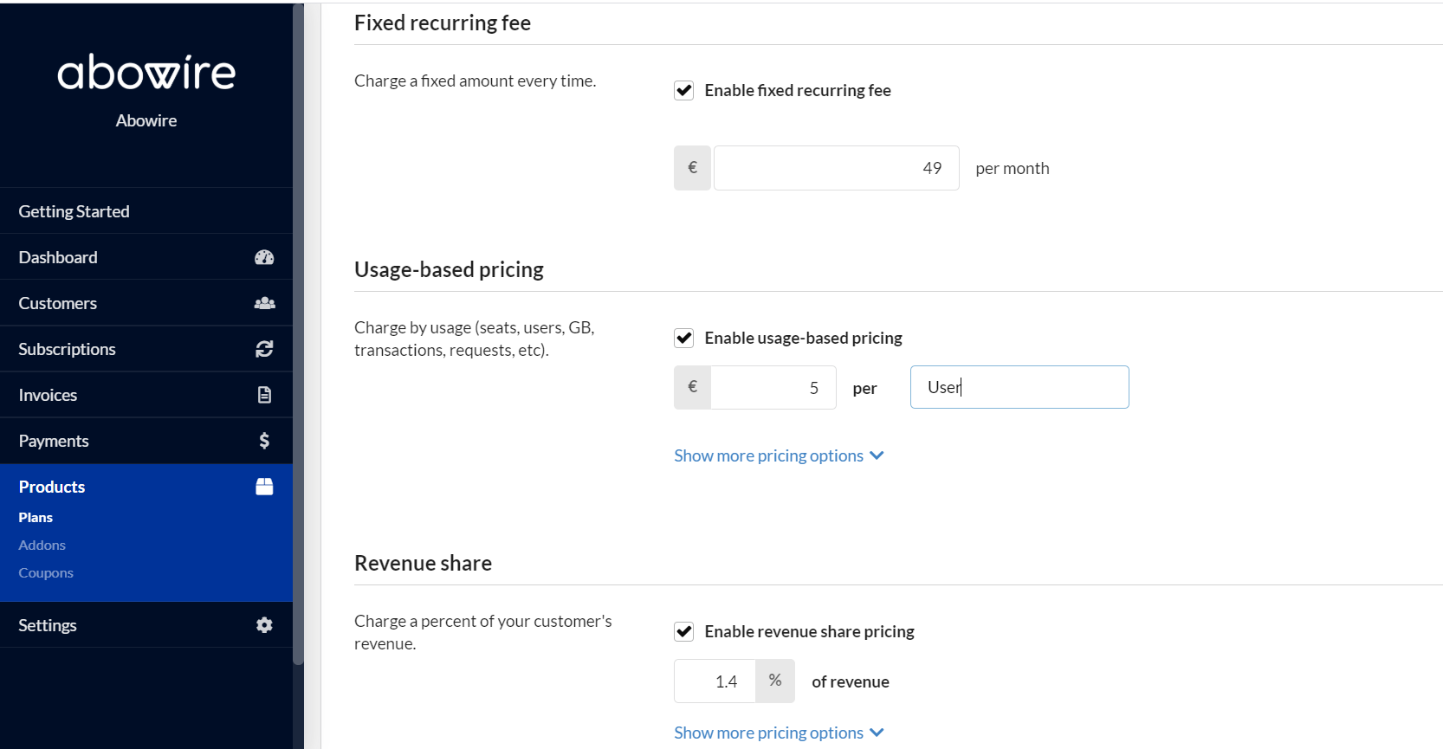Open the Invoices page
This screenshot has width=1443, height=749.
[x=146, y=395]
